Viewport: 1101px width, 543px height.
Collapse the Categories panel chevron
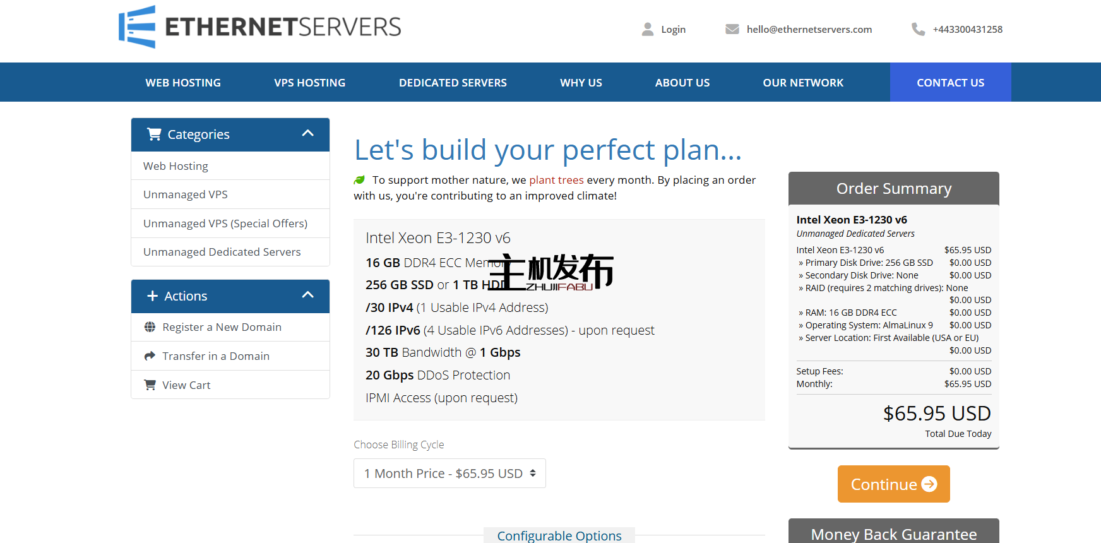pyautogui.click(x=307, y=133)
